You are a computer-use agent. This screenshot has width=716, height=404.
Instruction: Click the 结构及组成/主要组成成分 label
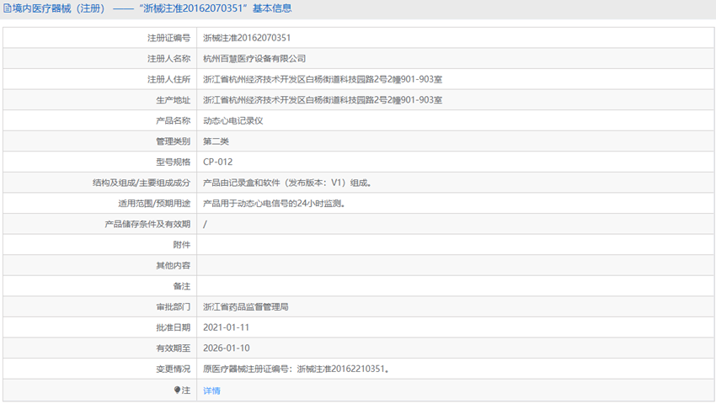tap(142, 183)
